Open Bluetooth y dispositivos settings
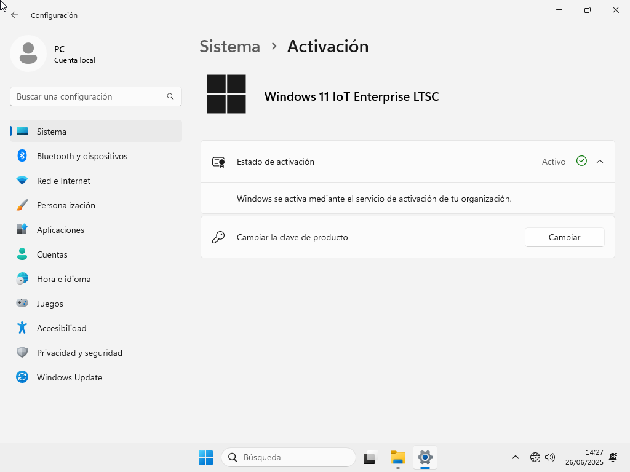Screen dimensions: 630x472 96,156
